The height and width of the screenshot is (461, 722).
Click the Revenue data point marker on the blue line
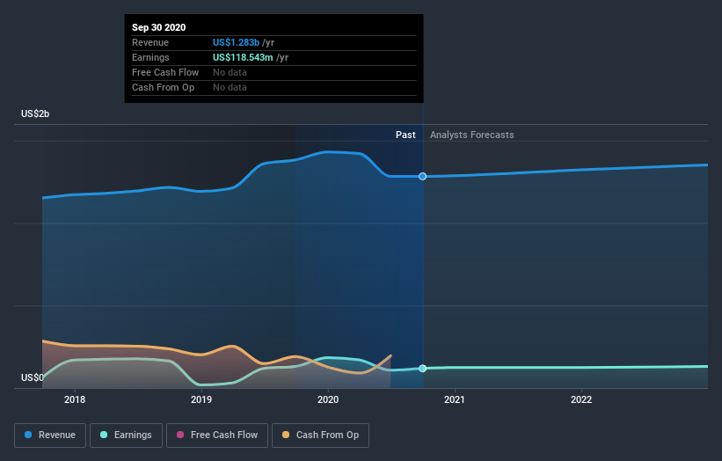point(422,176)
